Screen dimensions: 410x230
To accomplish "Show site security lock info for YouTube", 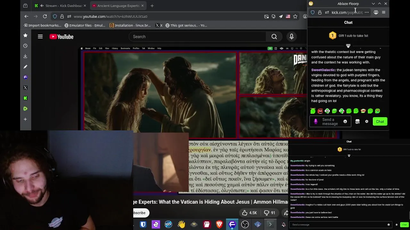I will (x=62, y=16).
